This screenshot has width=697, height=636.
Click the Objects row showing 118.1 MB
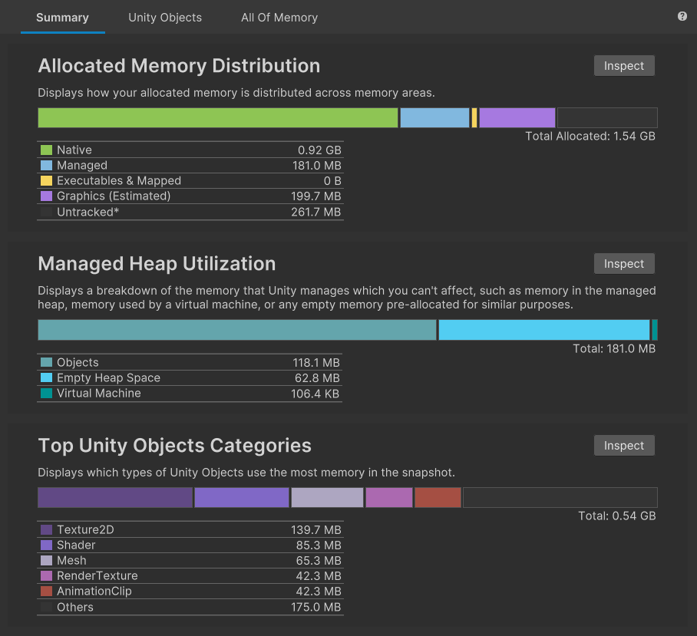(190, 363)
